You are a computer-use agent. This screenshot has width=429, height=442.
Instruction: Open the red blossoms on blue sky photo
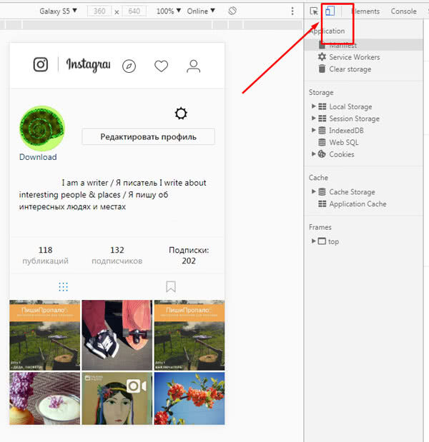(189, 398)
